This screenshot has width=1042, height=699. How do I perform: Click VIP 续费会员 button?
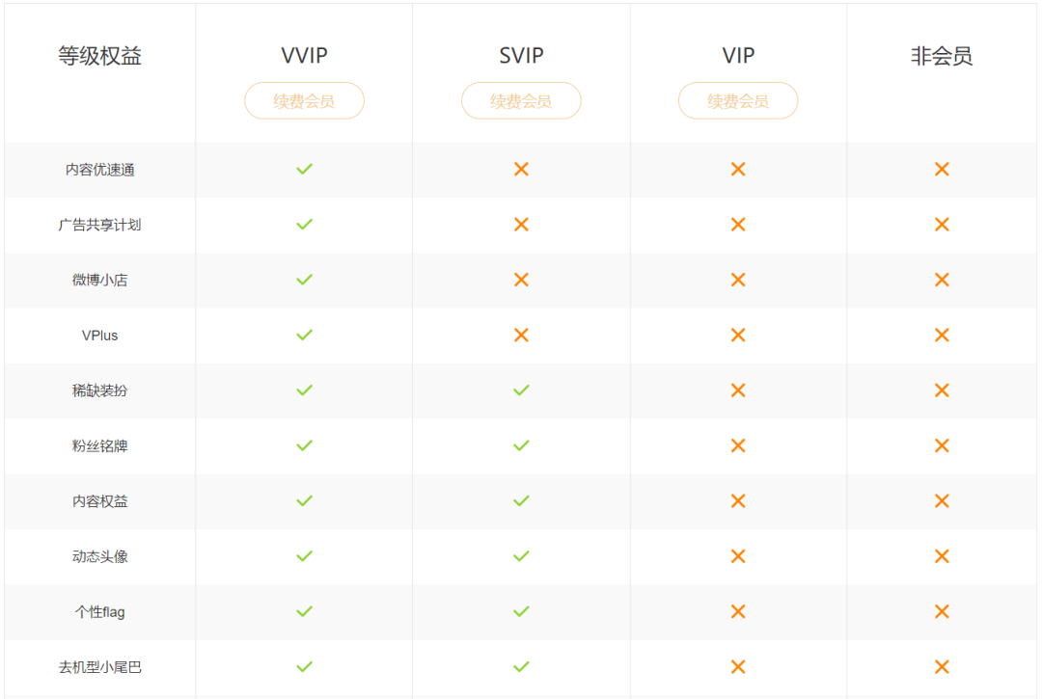tap(738, 100)
